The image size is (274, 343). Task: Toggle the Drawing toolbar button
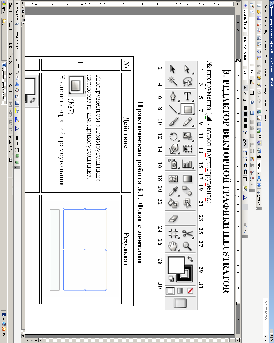pos(259,143)
